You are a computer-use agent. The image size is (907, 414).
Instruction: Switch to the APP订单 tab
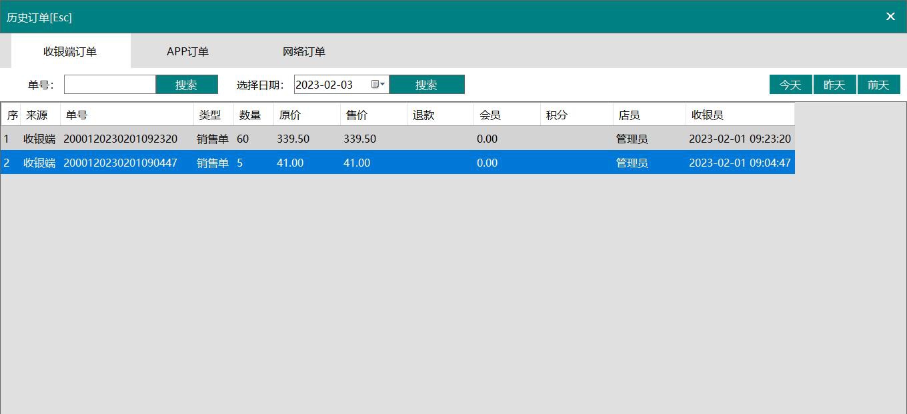[x=187, y=51]
